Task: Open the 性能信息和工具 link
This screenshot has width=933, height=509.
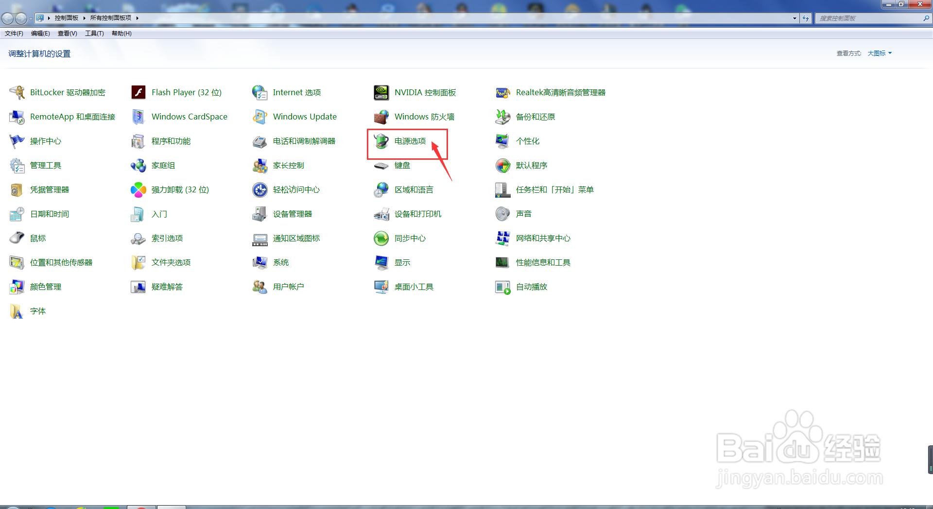Action: pyautogui.click(x=543, y=262)
